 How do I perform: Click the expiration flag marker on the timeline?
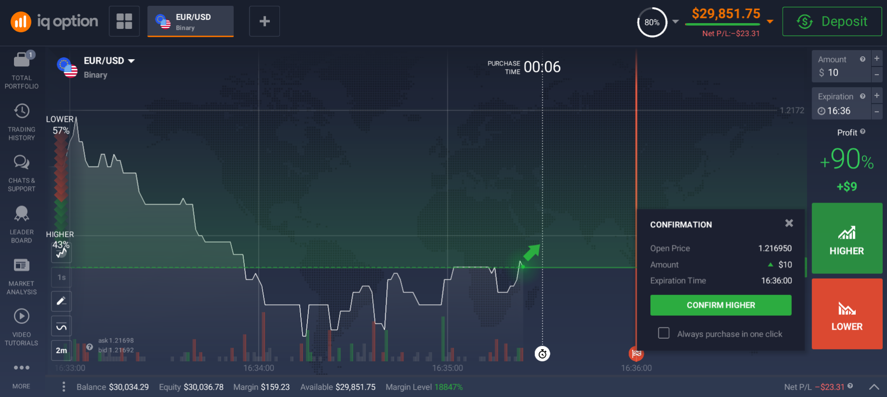tap(636, 354)
